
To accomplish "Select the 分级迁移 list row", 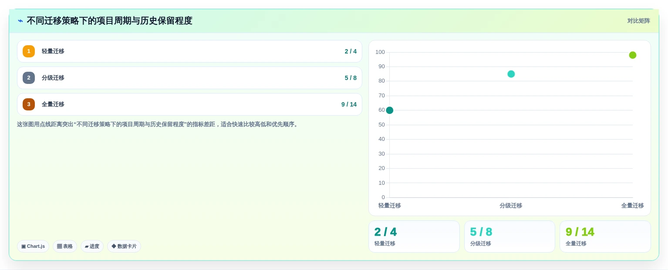I will coord(189,78).
